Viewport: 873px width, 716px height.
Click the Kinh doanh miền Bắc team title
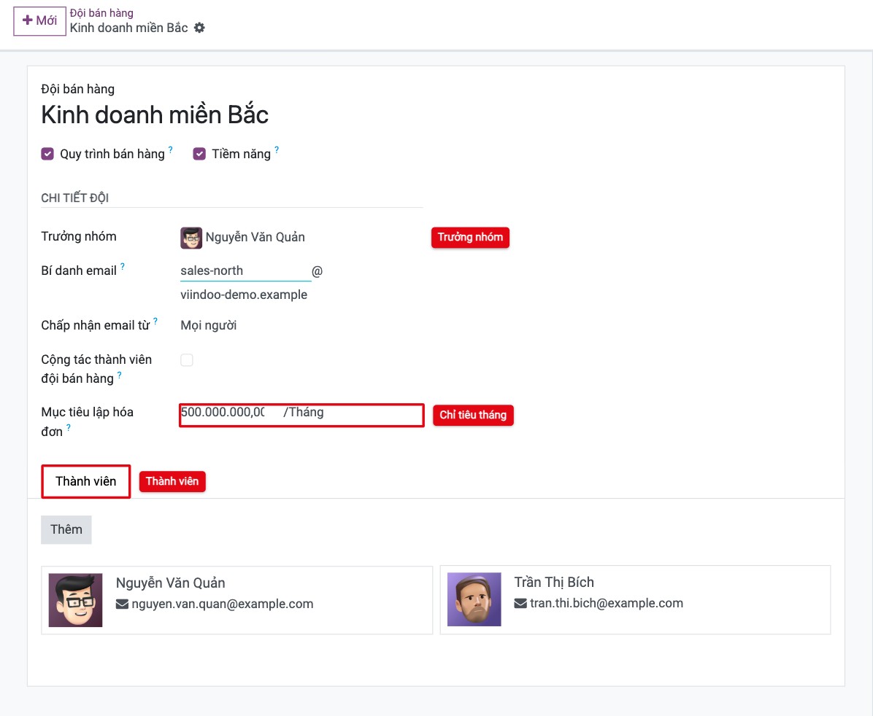(155, 115)
